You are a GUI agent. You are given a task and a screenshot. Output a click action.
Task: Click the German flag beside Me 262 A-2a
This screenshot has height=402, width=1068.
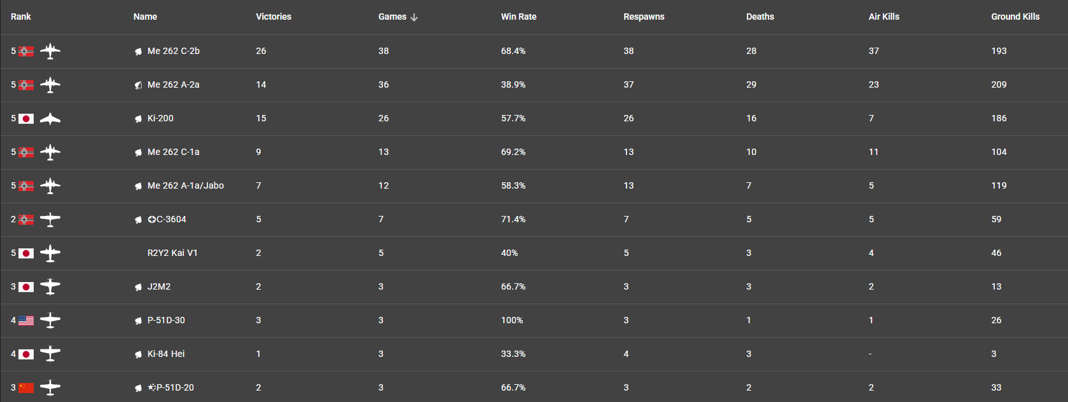click(x=26, y=85)
